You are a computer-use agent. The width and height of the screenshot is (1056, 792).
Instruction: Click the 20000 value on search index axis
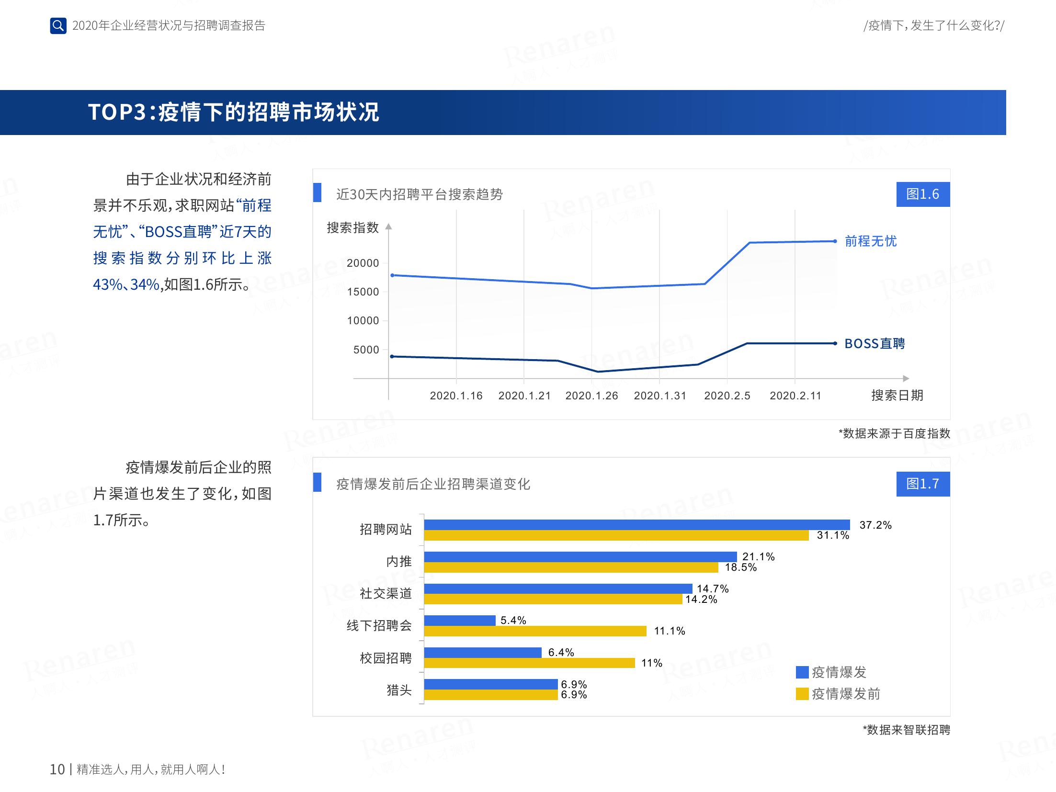(363, 263)
